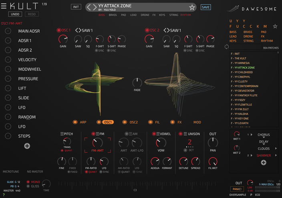The width and height of the screenshot is (282, 198).
Task: Expand the CLOUDS effect arrow
Action: click(x=276, y=149)
